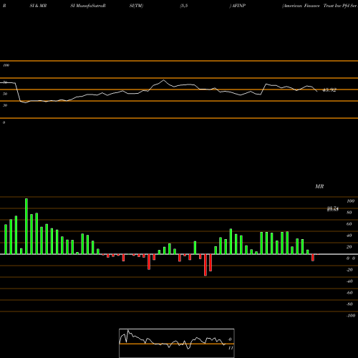
Task: Click the RSI axis label 70
Action: pos(5,82)
